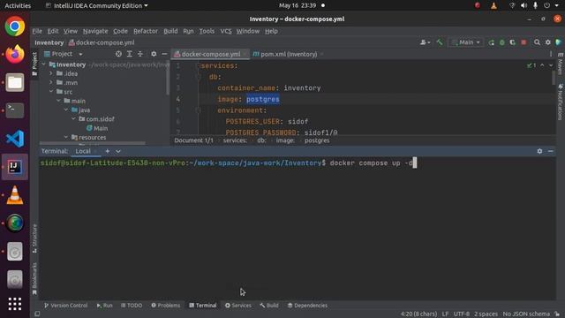Click UTF-8 encoding in status bar
565x318 pixels.
pyautogui.click(x=461, y=314)
